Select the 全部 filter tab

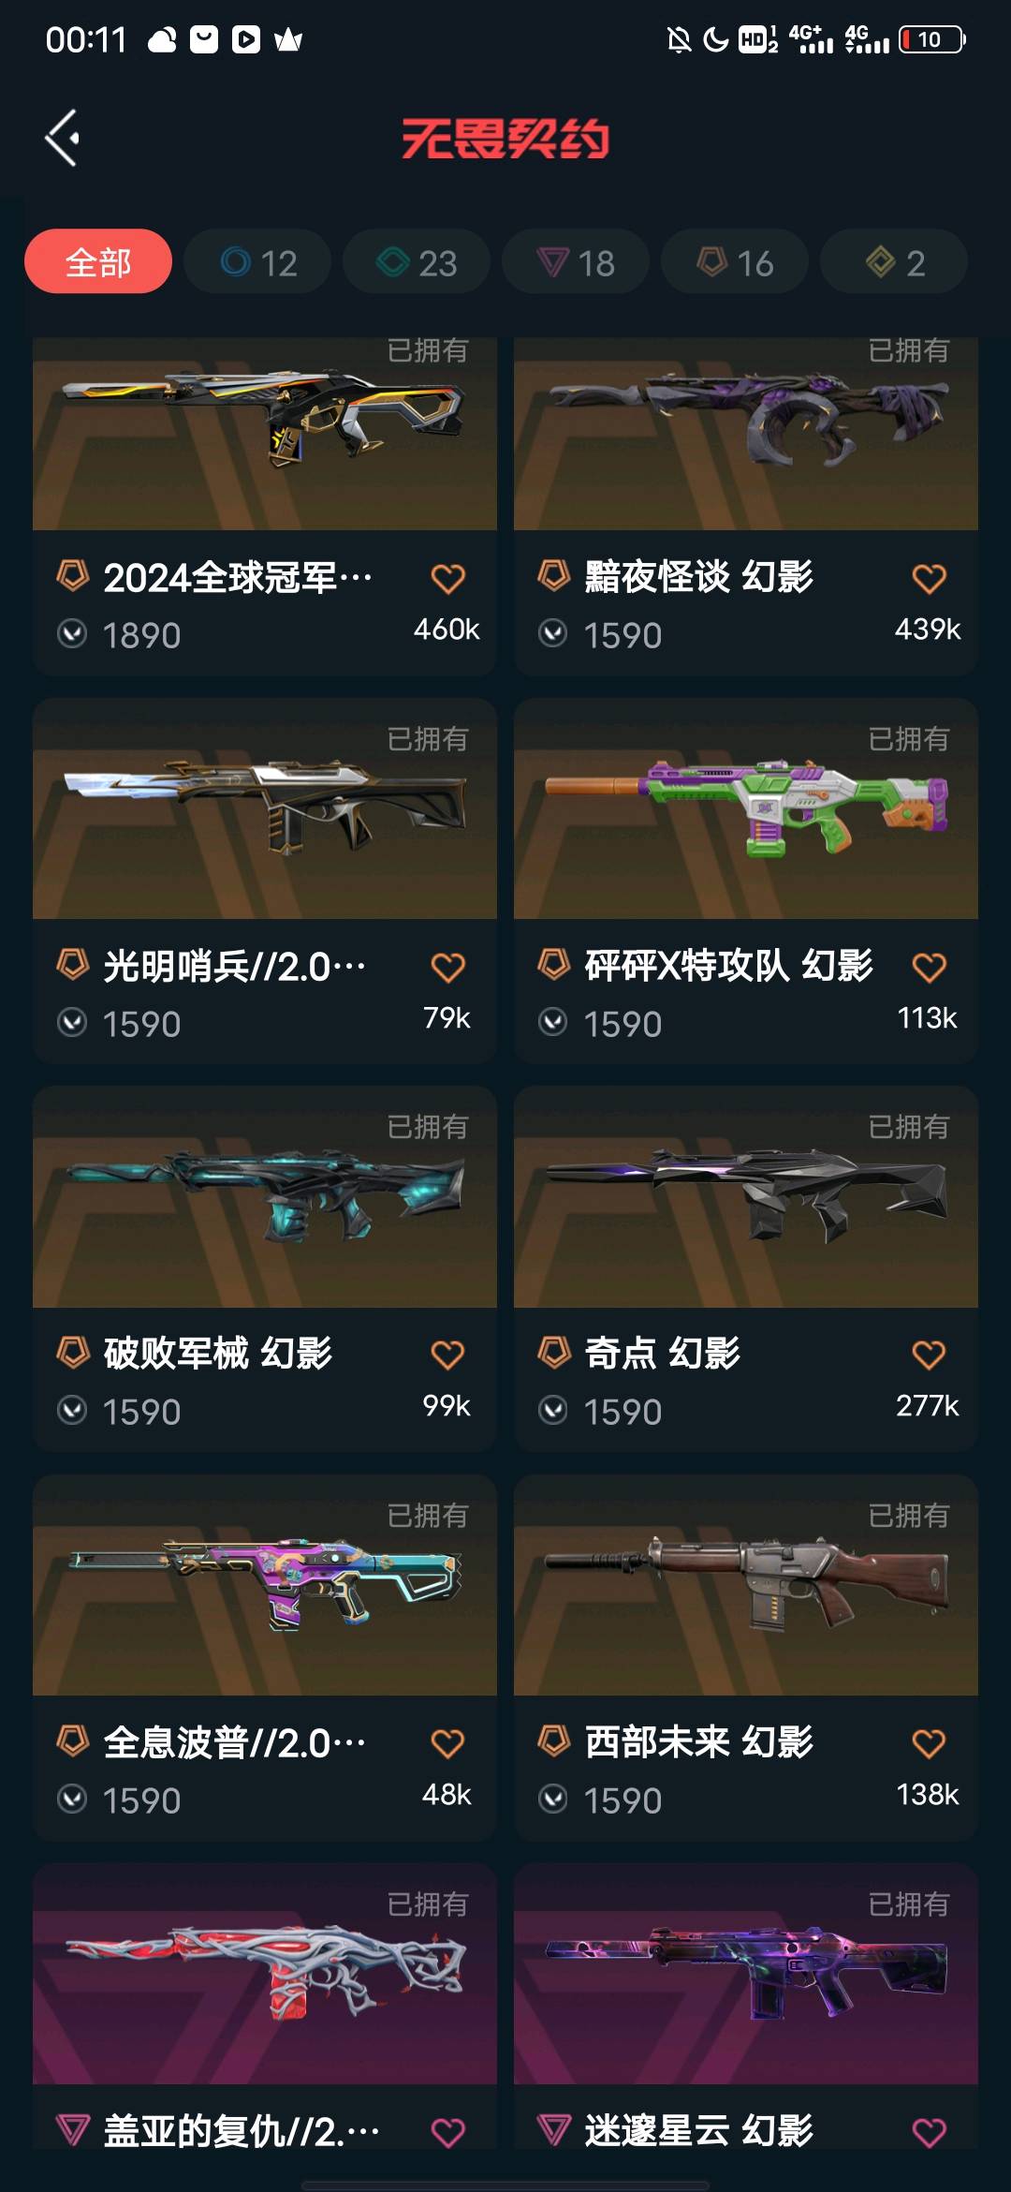[98, 261]
